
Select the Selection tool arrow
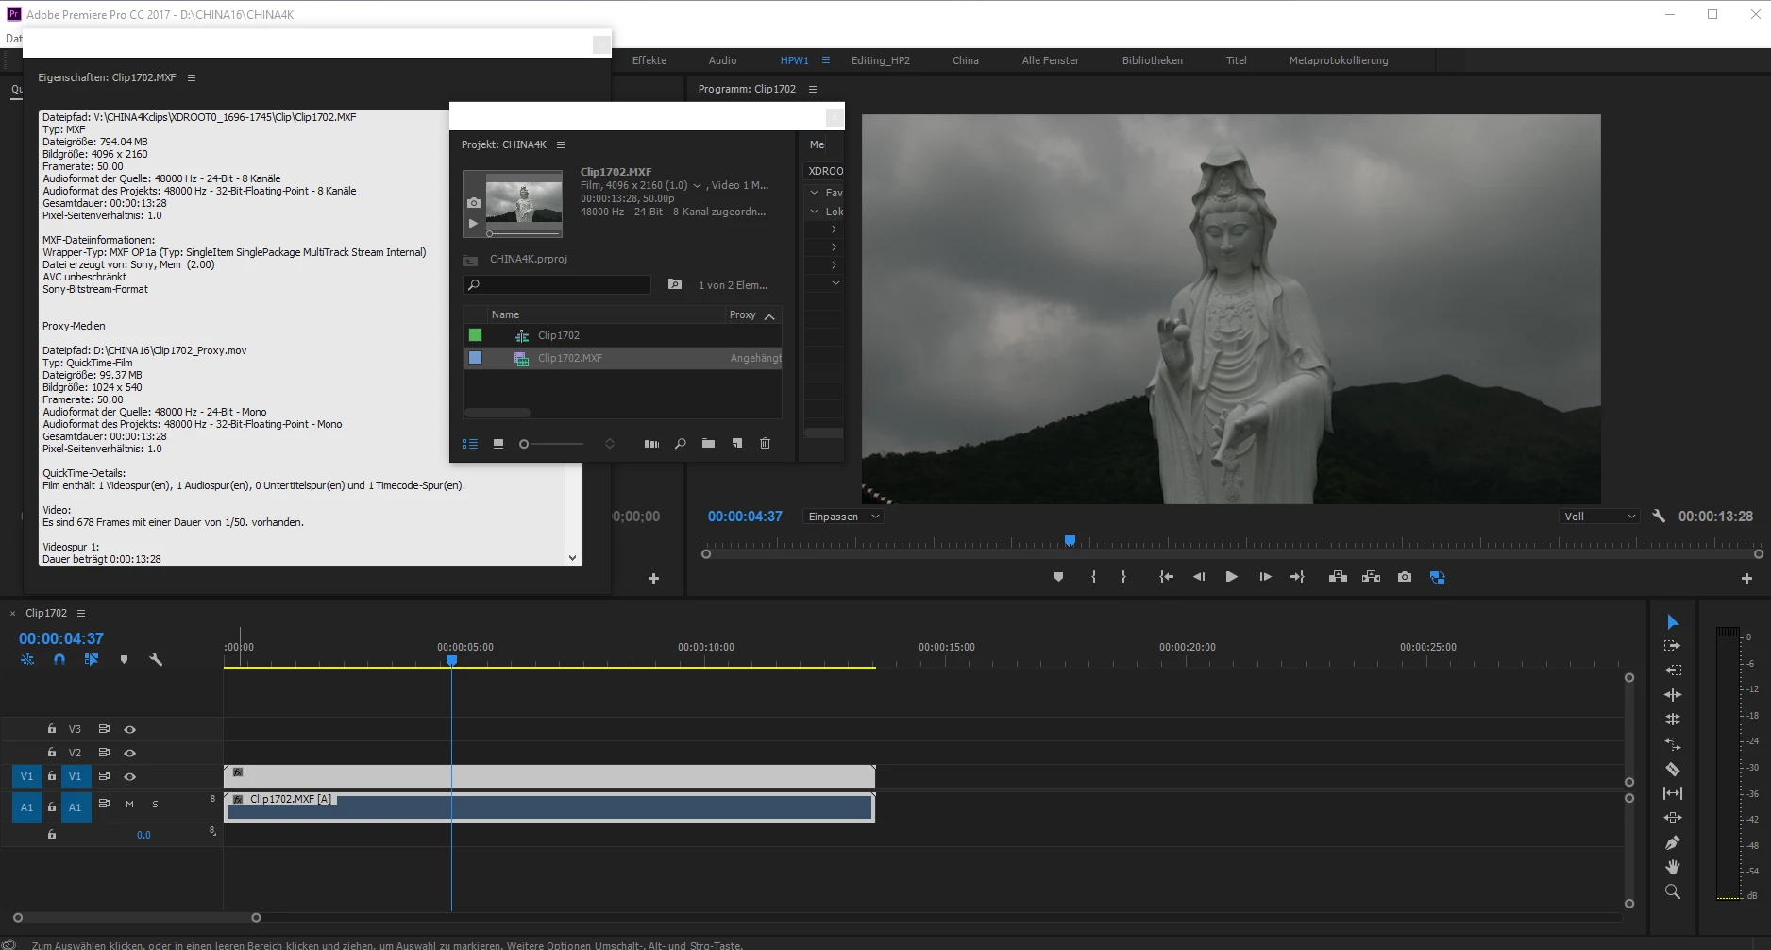(x=1673, y=621)
